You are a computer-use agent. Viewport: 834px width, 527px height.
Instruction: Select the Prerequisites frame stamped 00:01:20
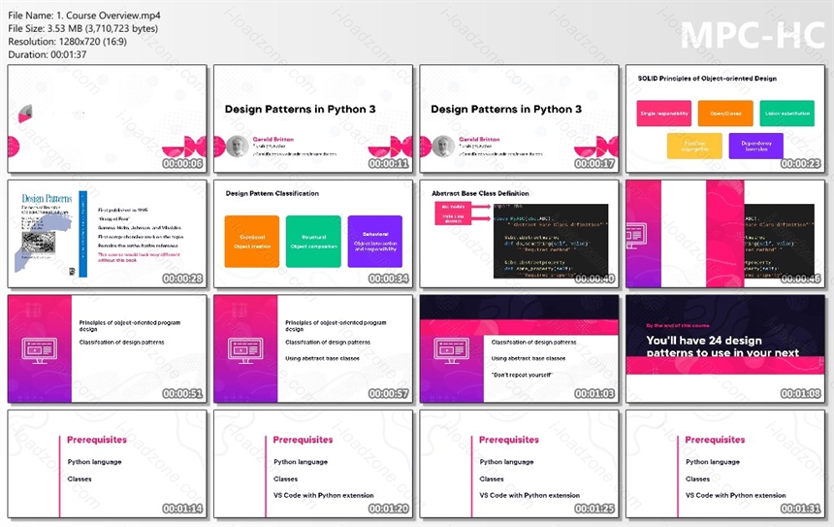[312, 464]
